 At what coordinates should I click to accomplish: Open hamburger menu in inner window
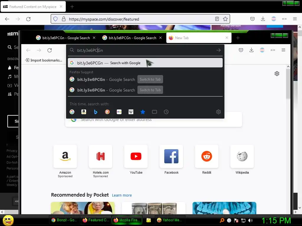pyautogui.click(x=283, y=50)
